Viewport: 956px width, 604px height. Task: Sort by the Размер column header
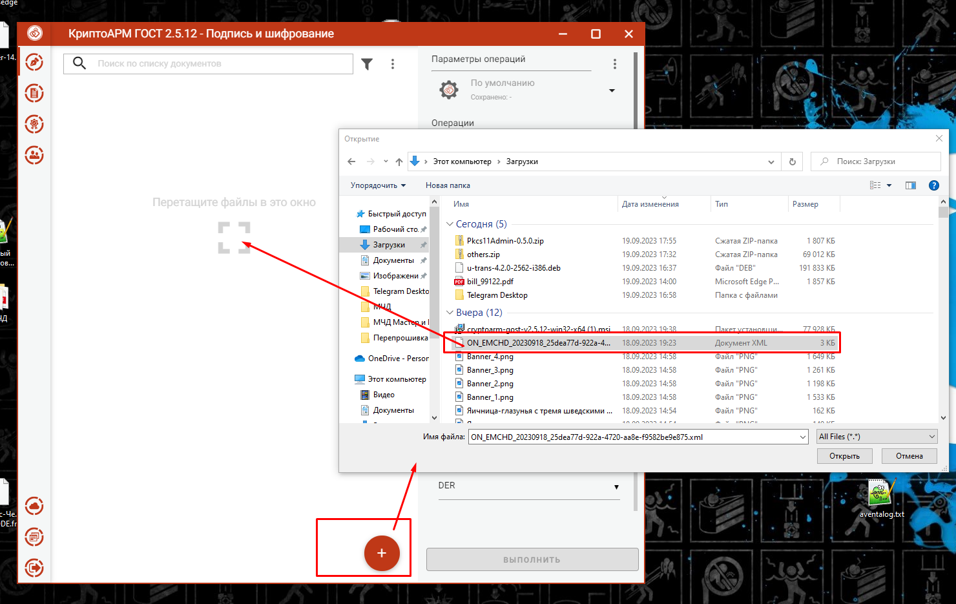(805, 204)
